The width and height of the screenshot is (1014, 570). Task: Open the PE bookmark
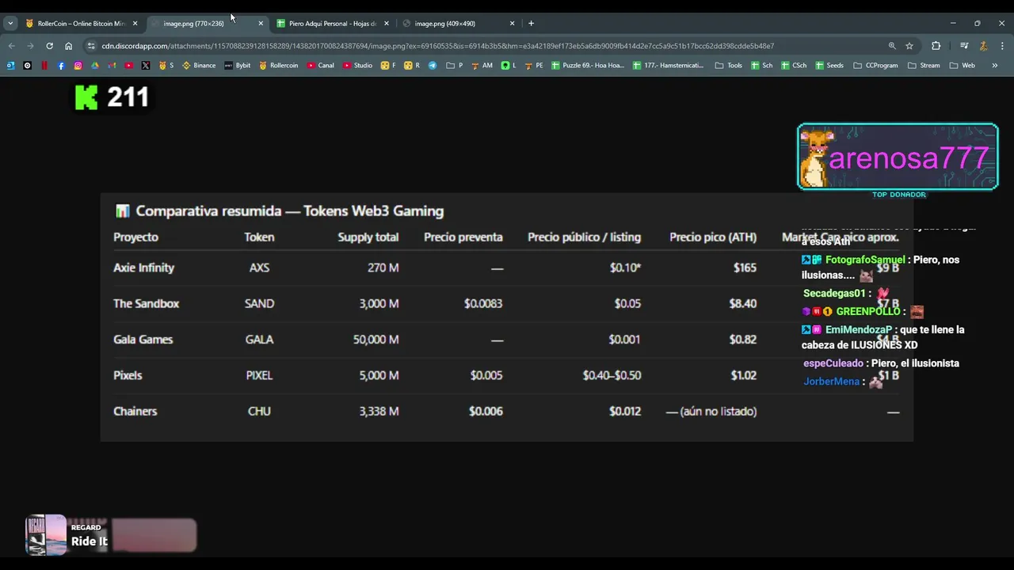pos(534,66)
